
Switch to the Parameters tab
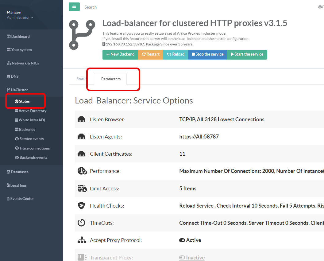(111, 79)
